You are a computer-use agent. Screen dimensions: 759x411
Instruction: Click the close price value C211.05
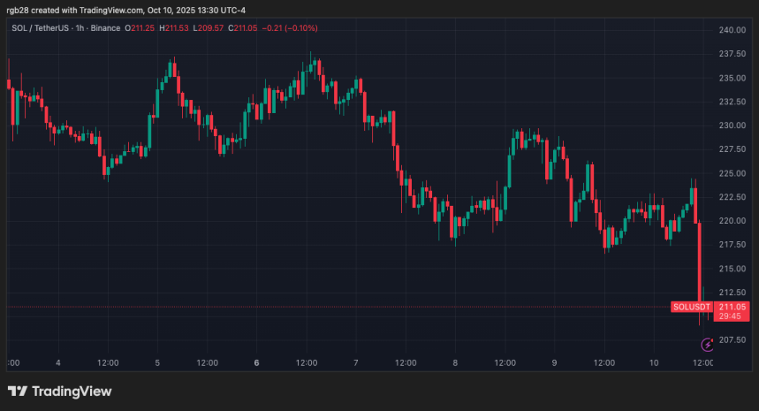[x=246, y=28]
